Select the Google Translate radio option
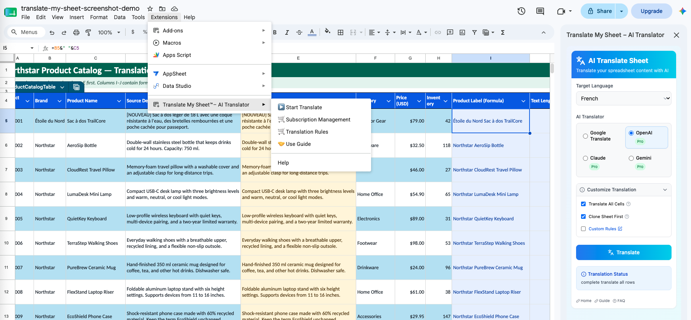The image size is (691, 320). click(x=585, y=136)
